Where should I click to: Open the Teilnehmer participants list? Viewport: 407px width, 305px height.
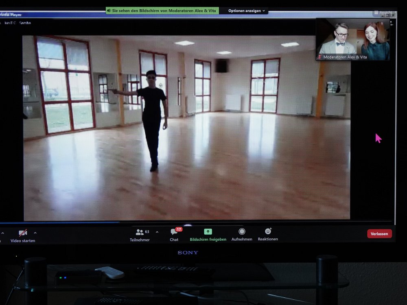(x=140, y=235)
